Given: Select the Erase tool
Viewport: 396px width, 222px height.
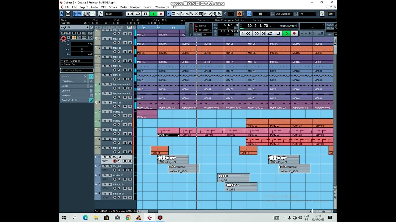Looking at the screenshot, I should pyautogui.click(x=187, y=14).
